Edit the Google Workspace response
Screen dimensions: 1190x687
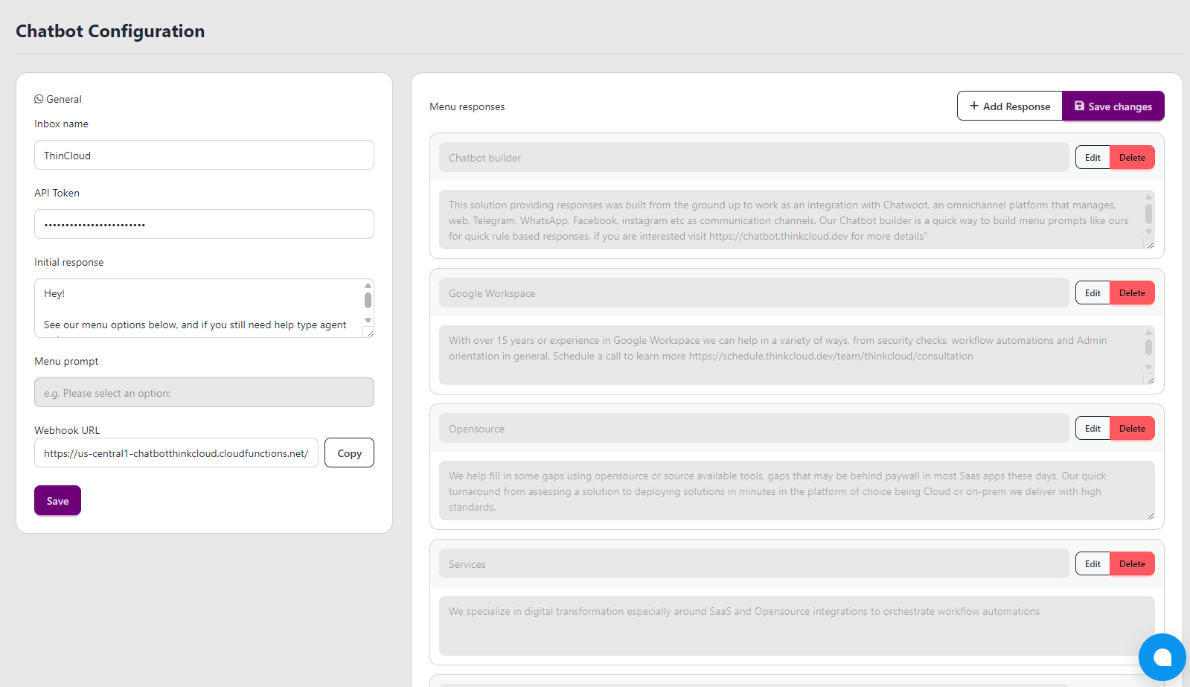pyautogui.click(x=1093, y=293)
